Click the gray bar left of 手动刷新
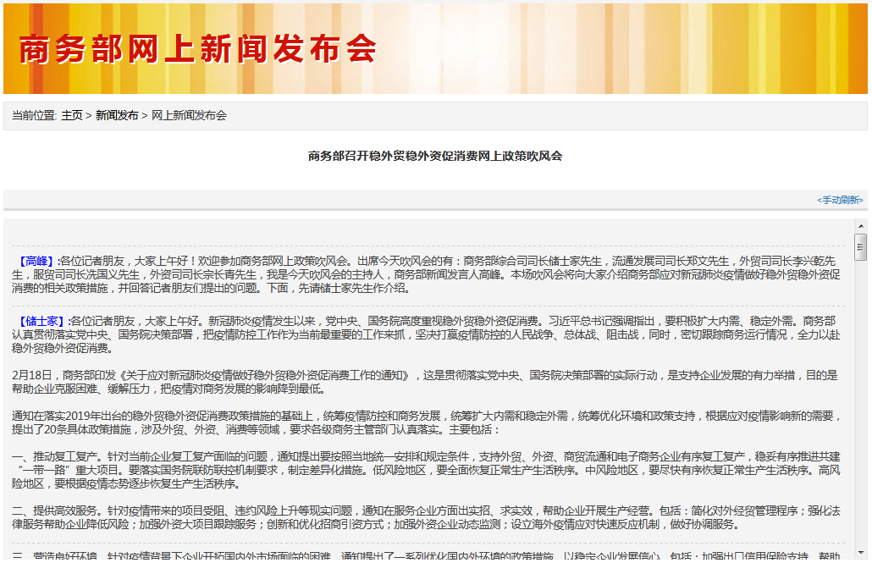 [x=406, y=200]
